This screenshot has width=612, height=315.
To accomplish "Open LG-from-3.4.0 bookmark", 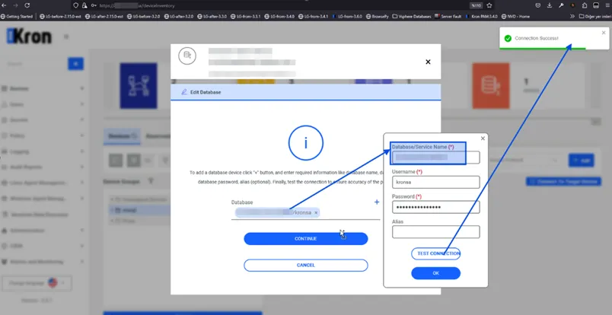I will pos(279,17).
